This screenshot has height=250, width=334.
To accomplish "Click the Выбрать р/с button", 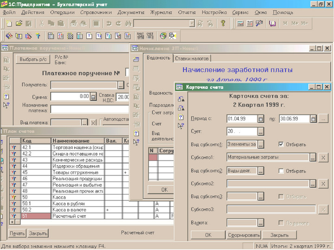I will pos(33,59).
